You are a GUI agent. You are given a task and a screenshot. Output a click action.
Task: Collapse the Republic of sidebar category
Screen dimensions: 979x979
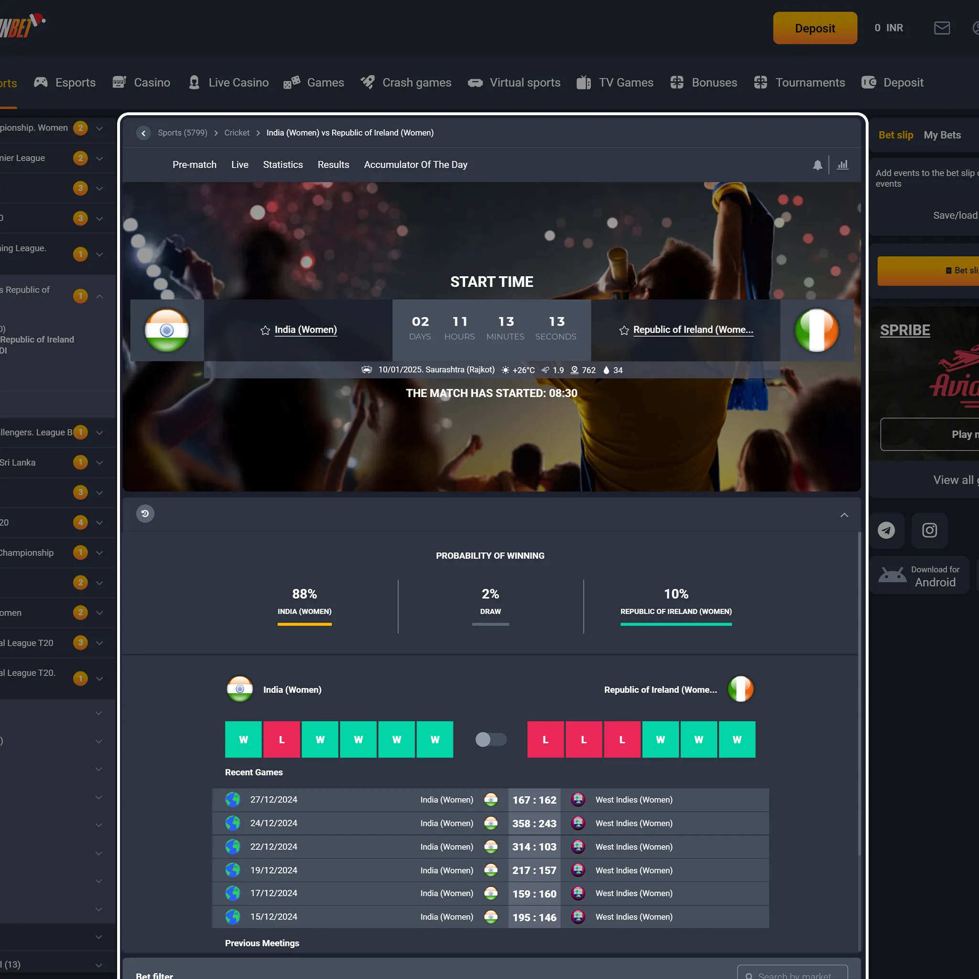tap(99, 296)
